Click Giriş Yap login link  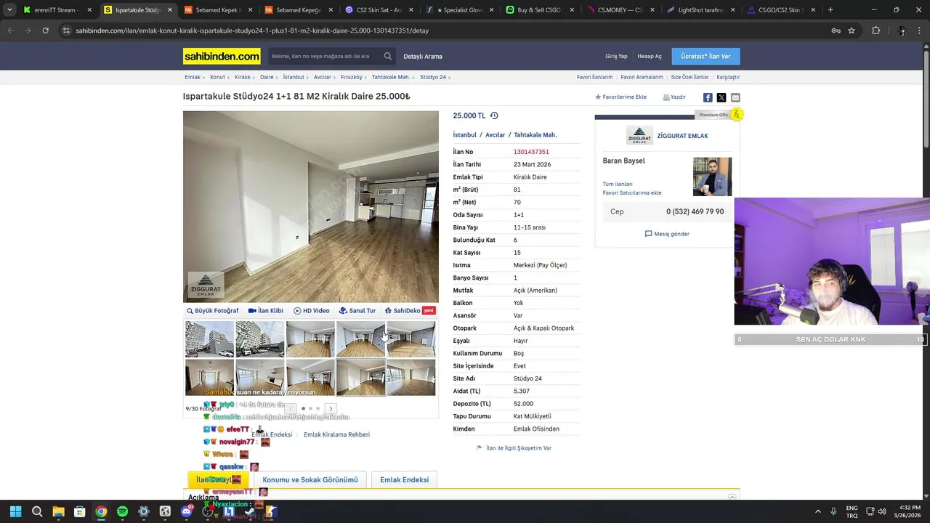[616, 56]
